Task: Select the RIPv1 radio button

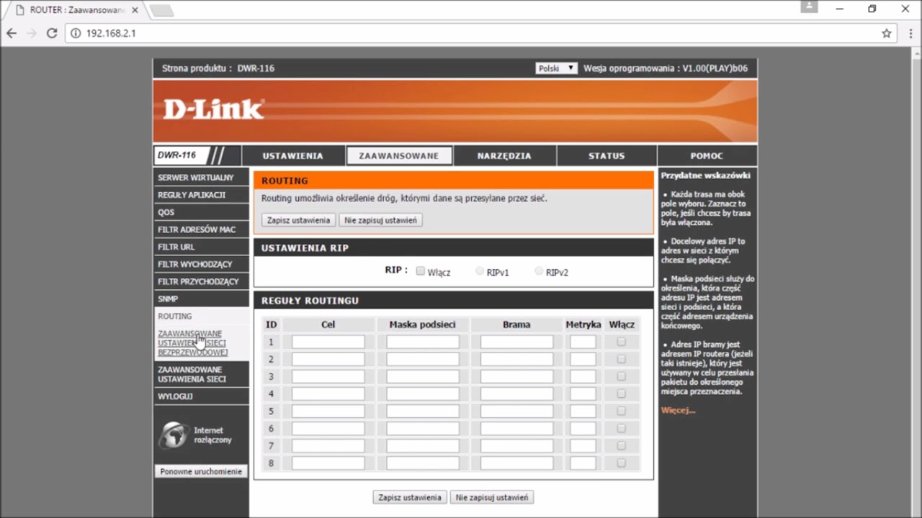Action: point(480,271)
